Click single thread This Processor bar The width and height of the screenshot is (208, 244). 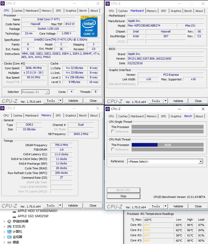pos(167,127)
